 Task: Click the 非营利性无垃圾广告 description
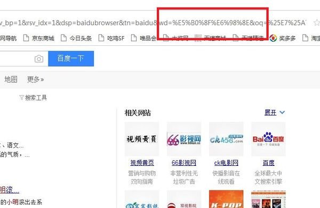184,178
